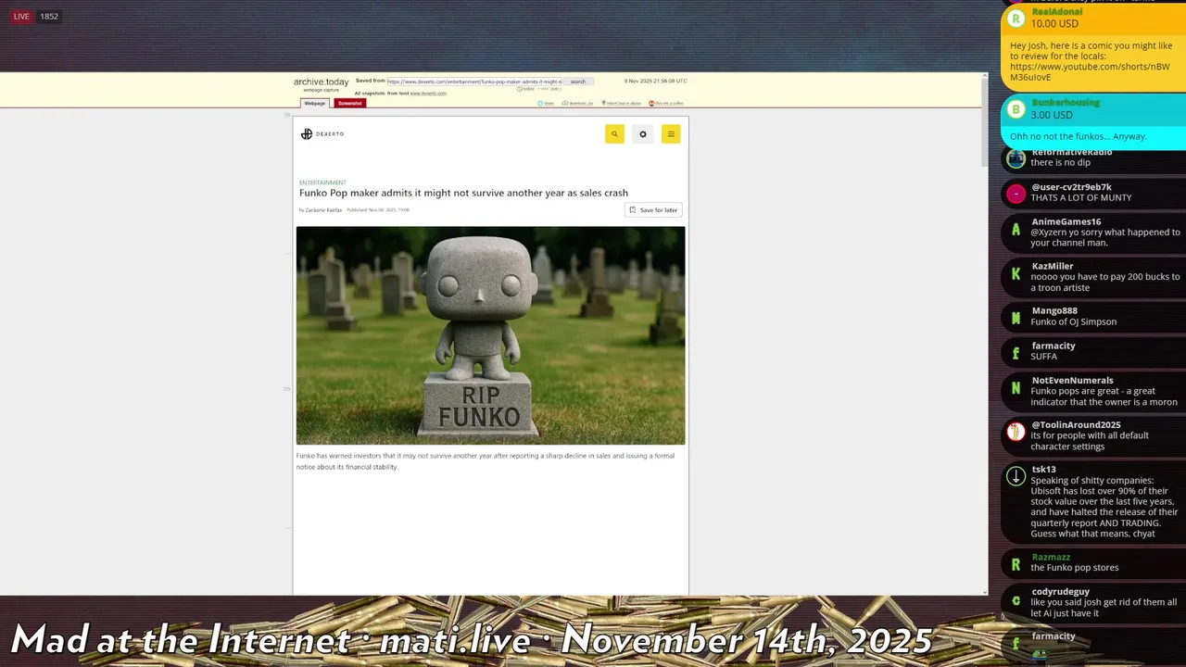
Task: Click Razmazz's avatar icon
Action: pyautogui.click(x=1016, y=564)
